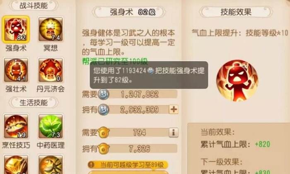Image resolution: width=290 pixels, height=174 pixels.
Task: Choose the 强壮术 skill icon
Action: point(16,70)
